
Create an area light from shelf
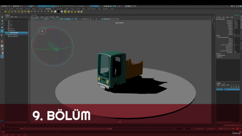[19, 12]
